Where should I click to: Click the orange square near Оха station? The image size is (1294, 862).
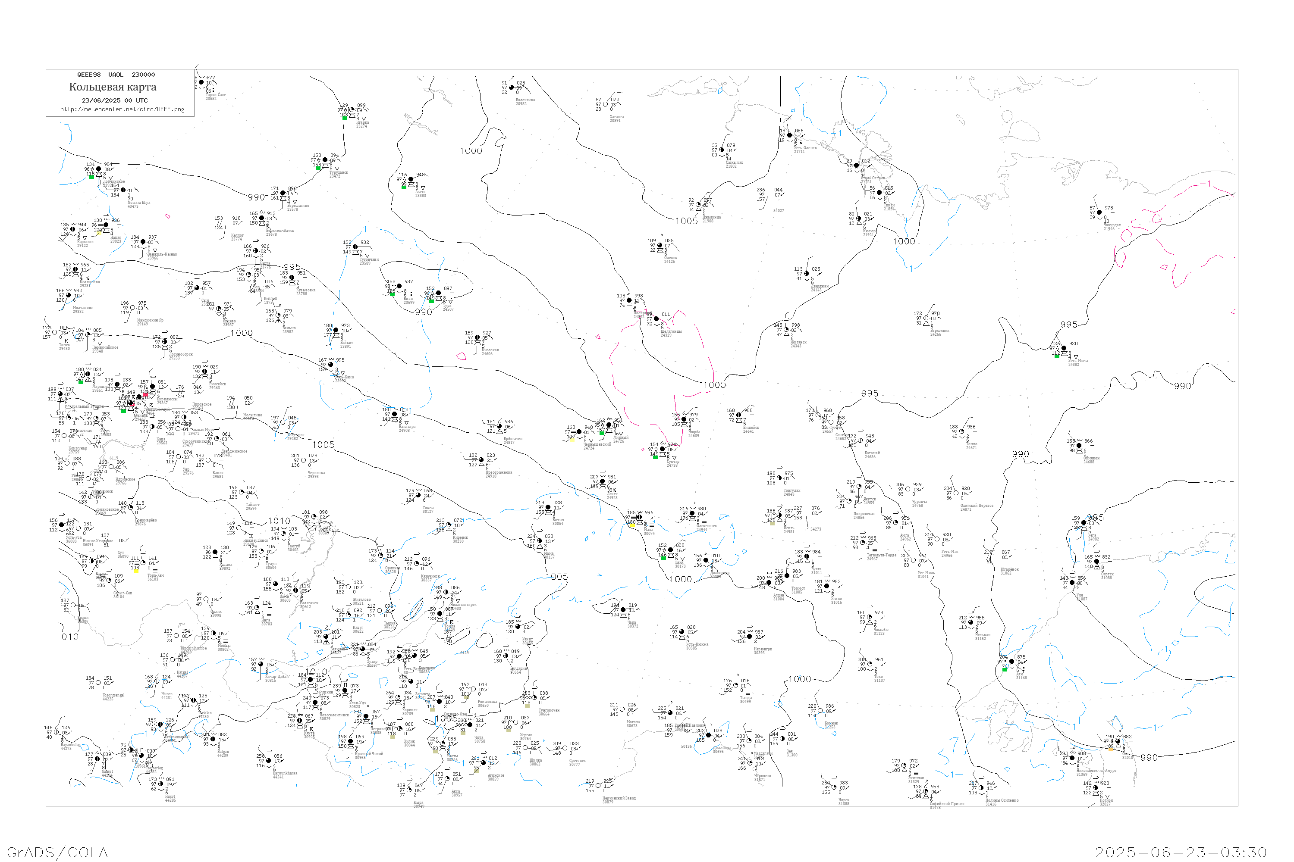tap(1111, 750)
